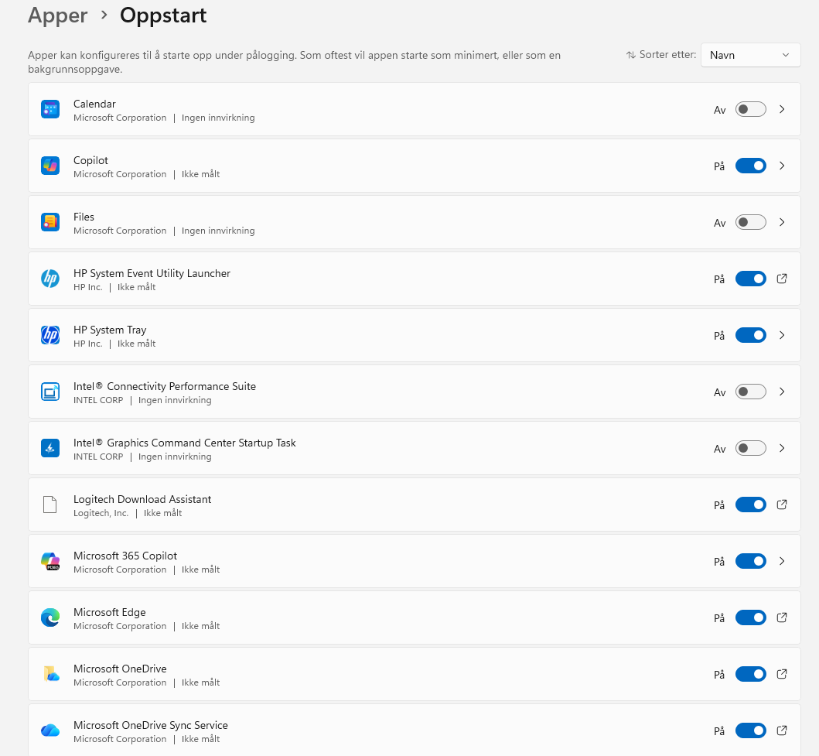Open external link for HP System Event Utility
Viewport: 819px width, 756px height.
(781, 279)
